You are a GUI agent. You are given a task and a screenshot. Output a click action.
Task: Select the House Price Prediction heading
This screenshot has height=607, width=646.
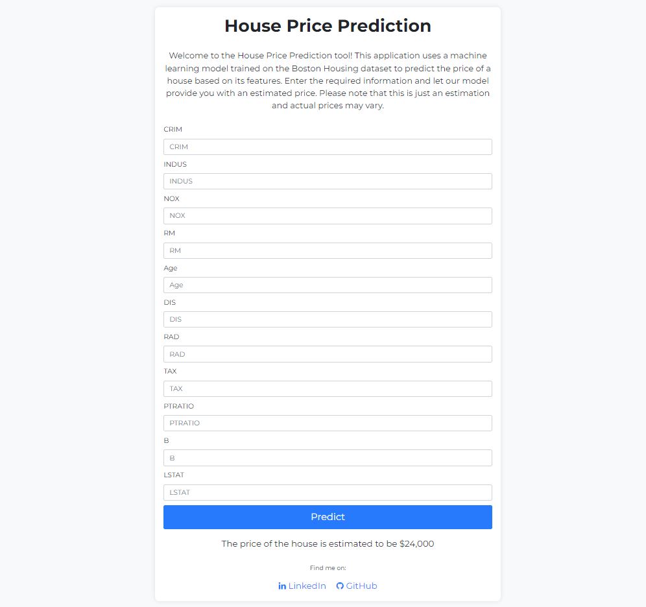pyautogui.click(x=328, y=26)
